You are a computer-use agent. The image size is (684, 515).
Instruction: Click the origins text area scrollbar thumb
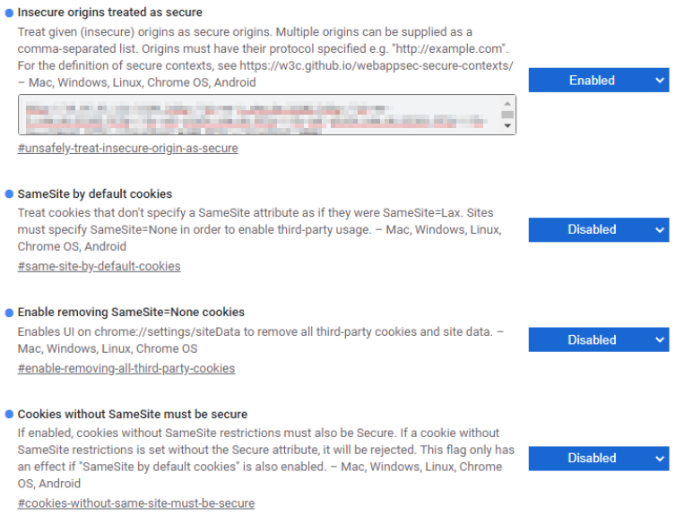pyautogui.click(x=507, y=115)
